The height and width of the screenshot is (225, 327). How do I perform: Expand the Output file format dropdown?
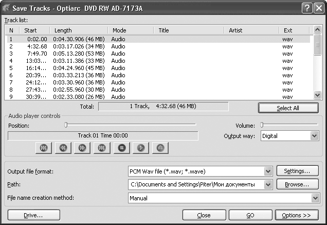pyautogui.click(x=267, y=171)
